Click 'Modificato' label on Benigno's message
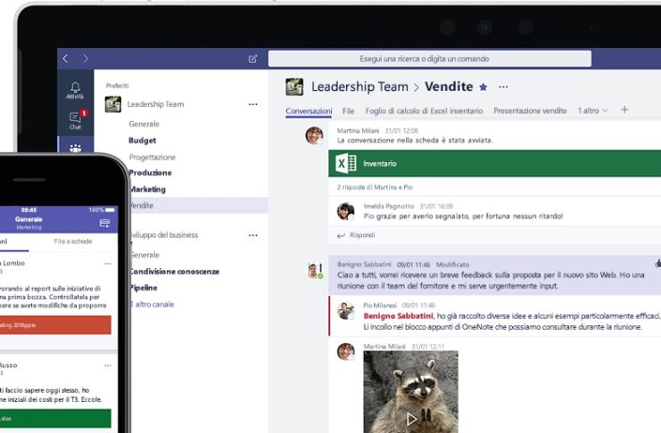The image size is (661, 433). (453, 265)
